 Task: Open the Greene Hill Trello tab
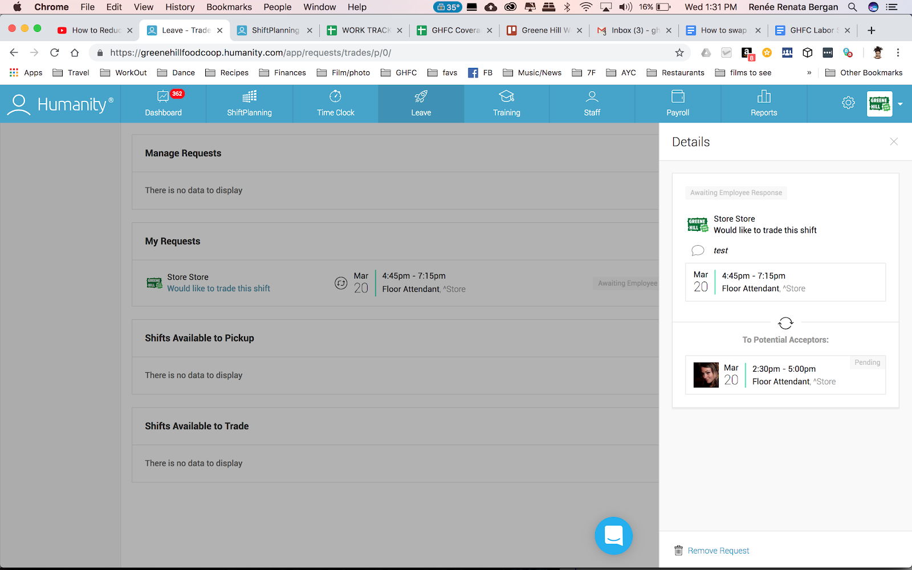click(544, 30)
